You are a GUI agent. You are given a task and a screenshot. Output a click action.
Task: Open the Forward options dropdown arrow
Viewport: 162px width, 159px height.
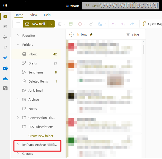(x=137, y=24)
